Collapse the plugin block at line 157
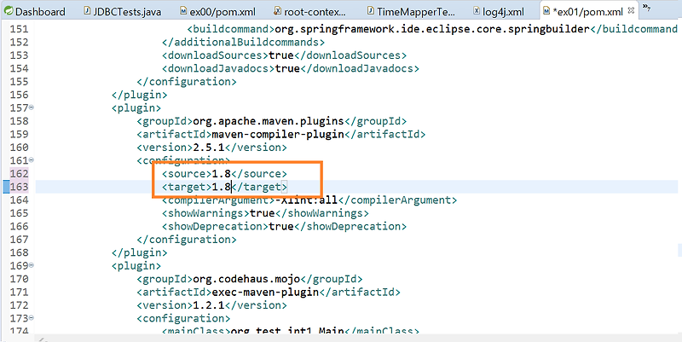Screen dimensions: 682x342 point(32,107)
